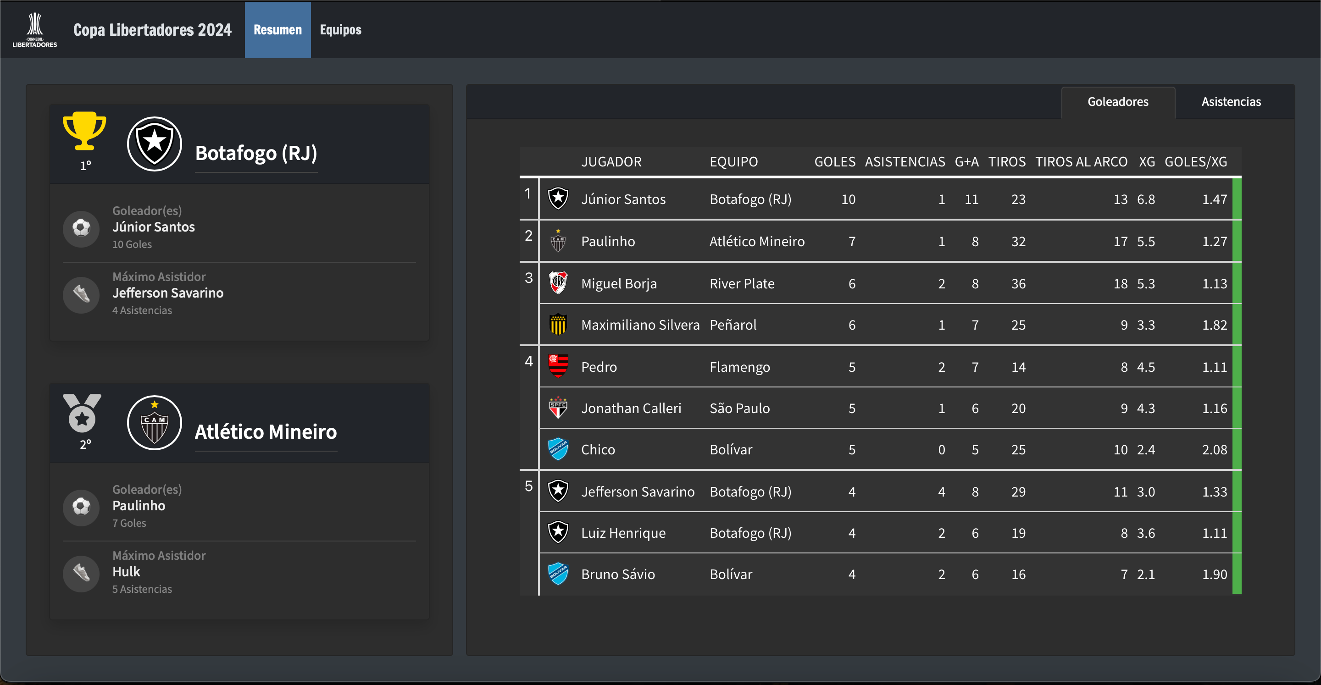Click Jefferson Savarino name in Máximo Asistidor
1321x685 pixels.
[x=168, y=293]
